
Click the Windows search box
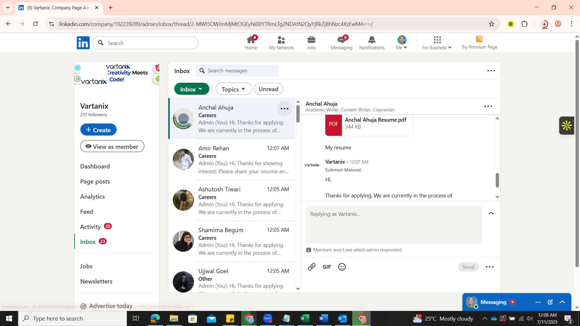[72, 318]
